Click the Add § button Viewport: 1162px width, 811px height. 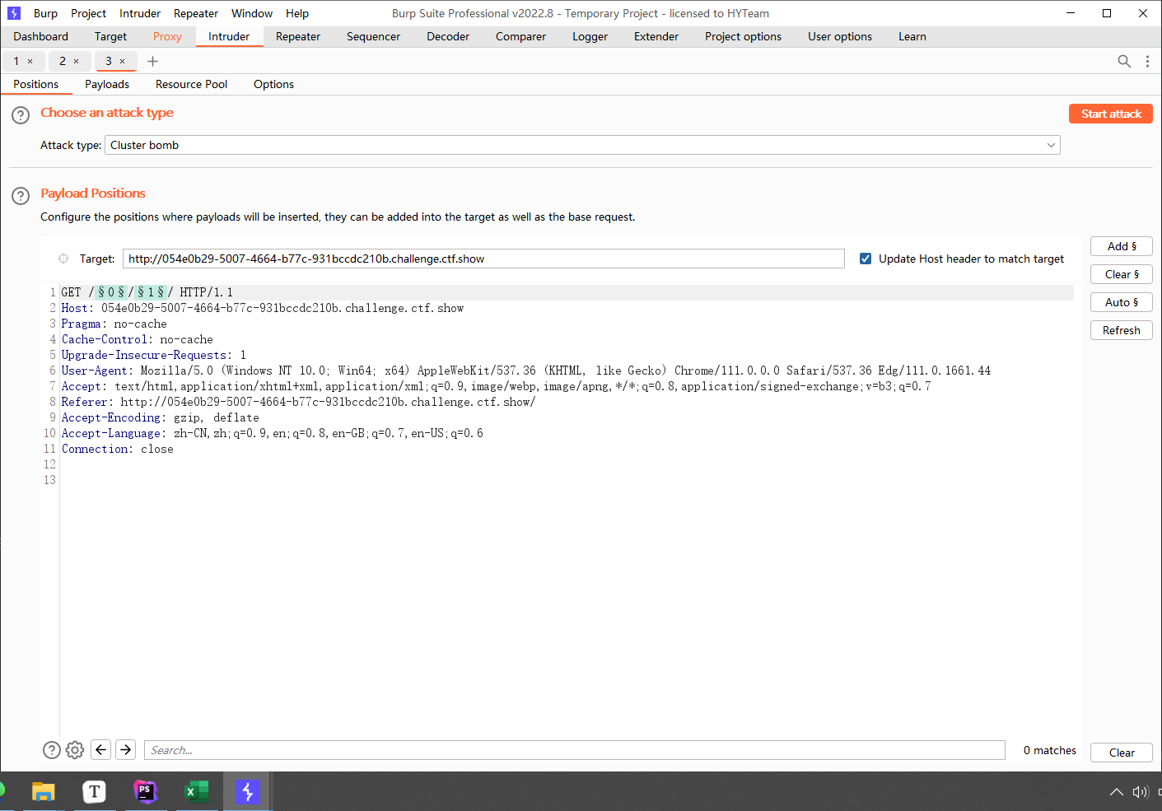tap(1122, 246)
